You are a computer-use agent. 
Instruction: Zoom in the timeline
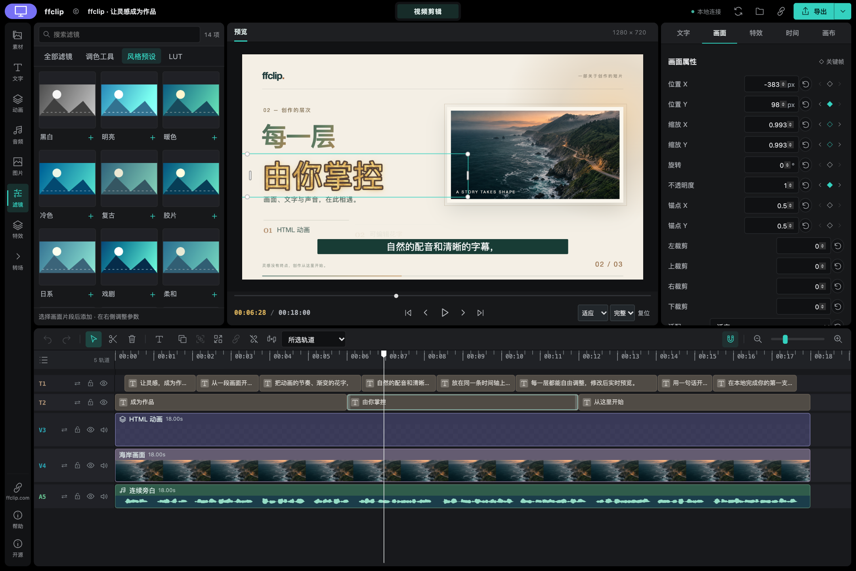[x=838, y=339]
